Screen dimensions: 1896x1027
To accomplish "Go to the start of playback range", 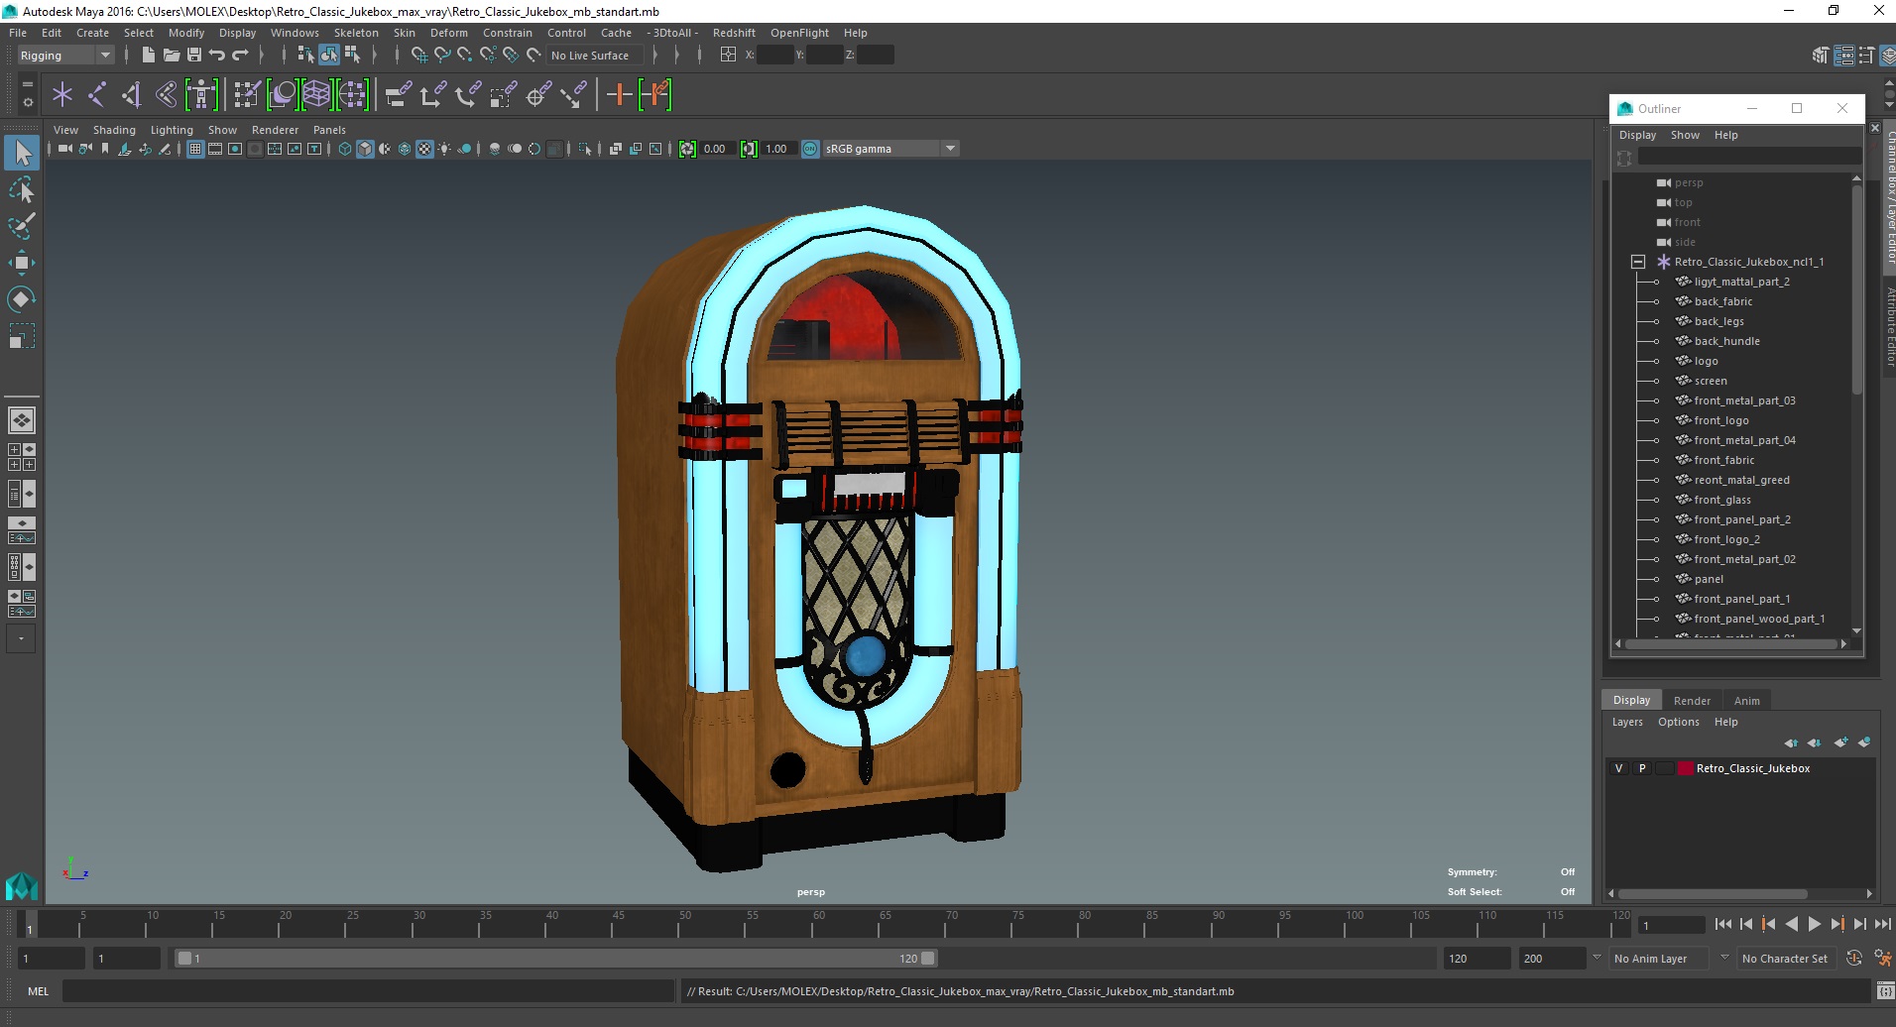I will pos(1722,924).
